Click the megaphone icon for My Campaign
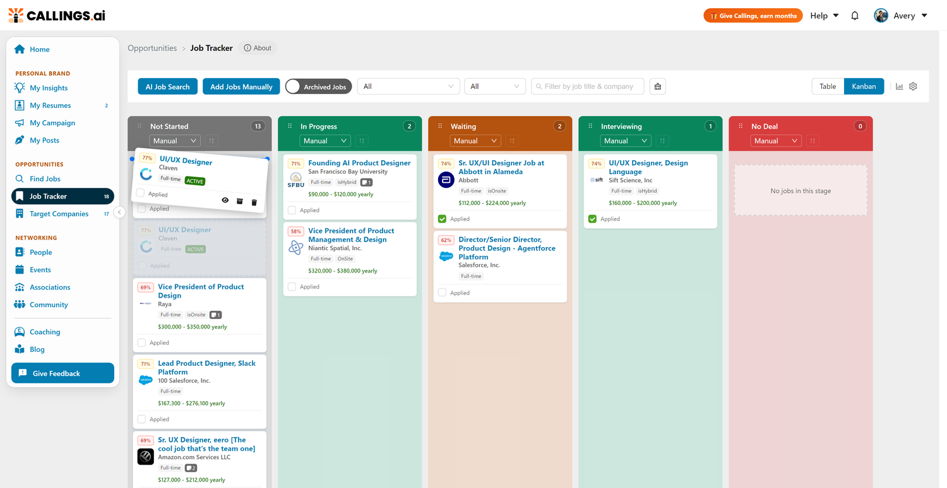 (20, 123)
